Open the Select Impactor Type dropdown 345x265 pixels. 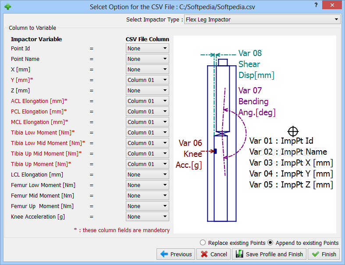262,20
